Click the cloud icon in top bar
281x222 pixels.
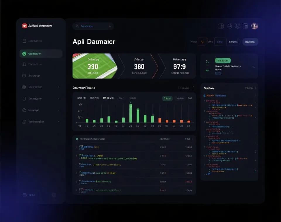(x=238, y=26)
